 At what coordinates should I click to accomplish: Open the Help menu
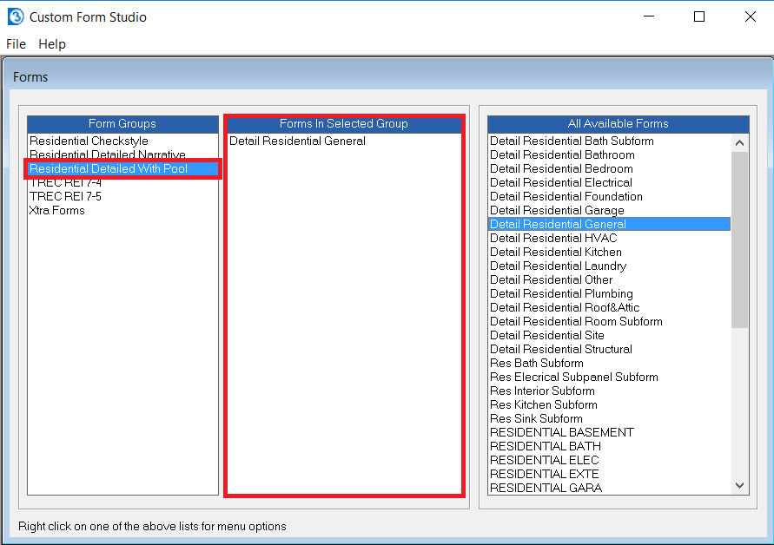tap(52, 44)
